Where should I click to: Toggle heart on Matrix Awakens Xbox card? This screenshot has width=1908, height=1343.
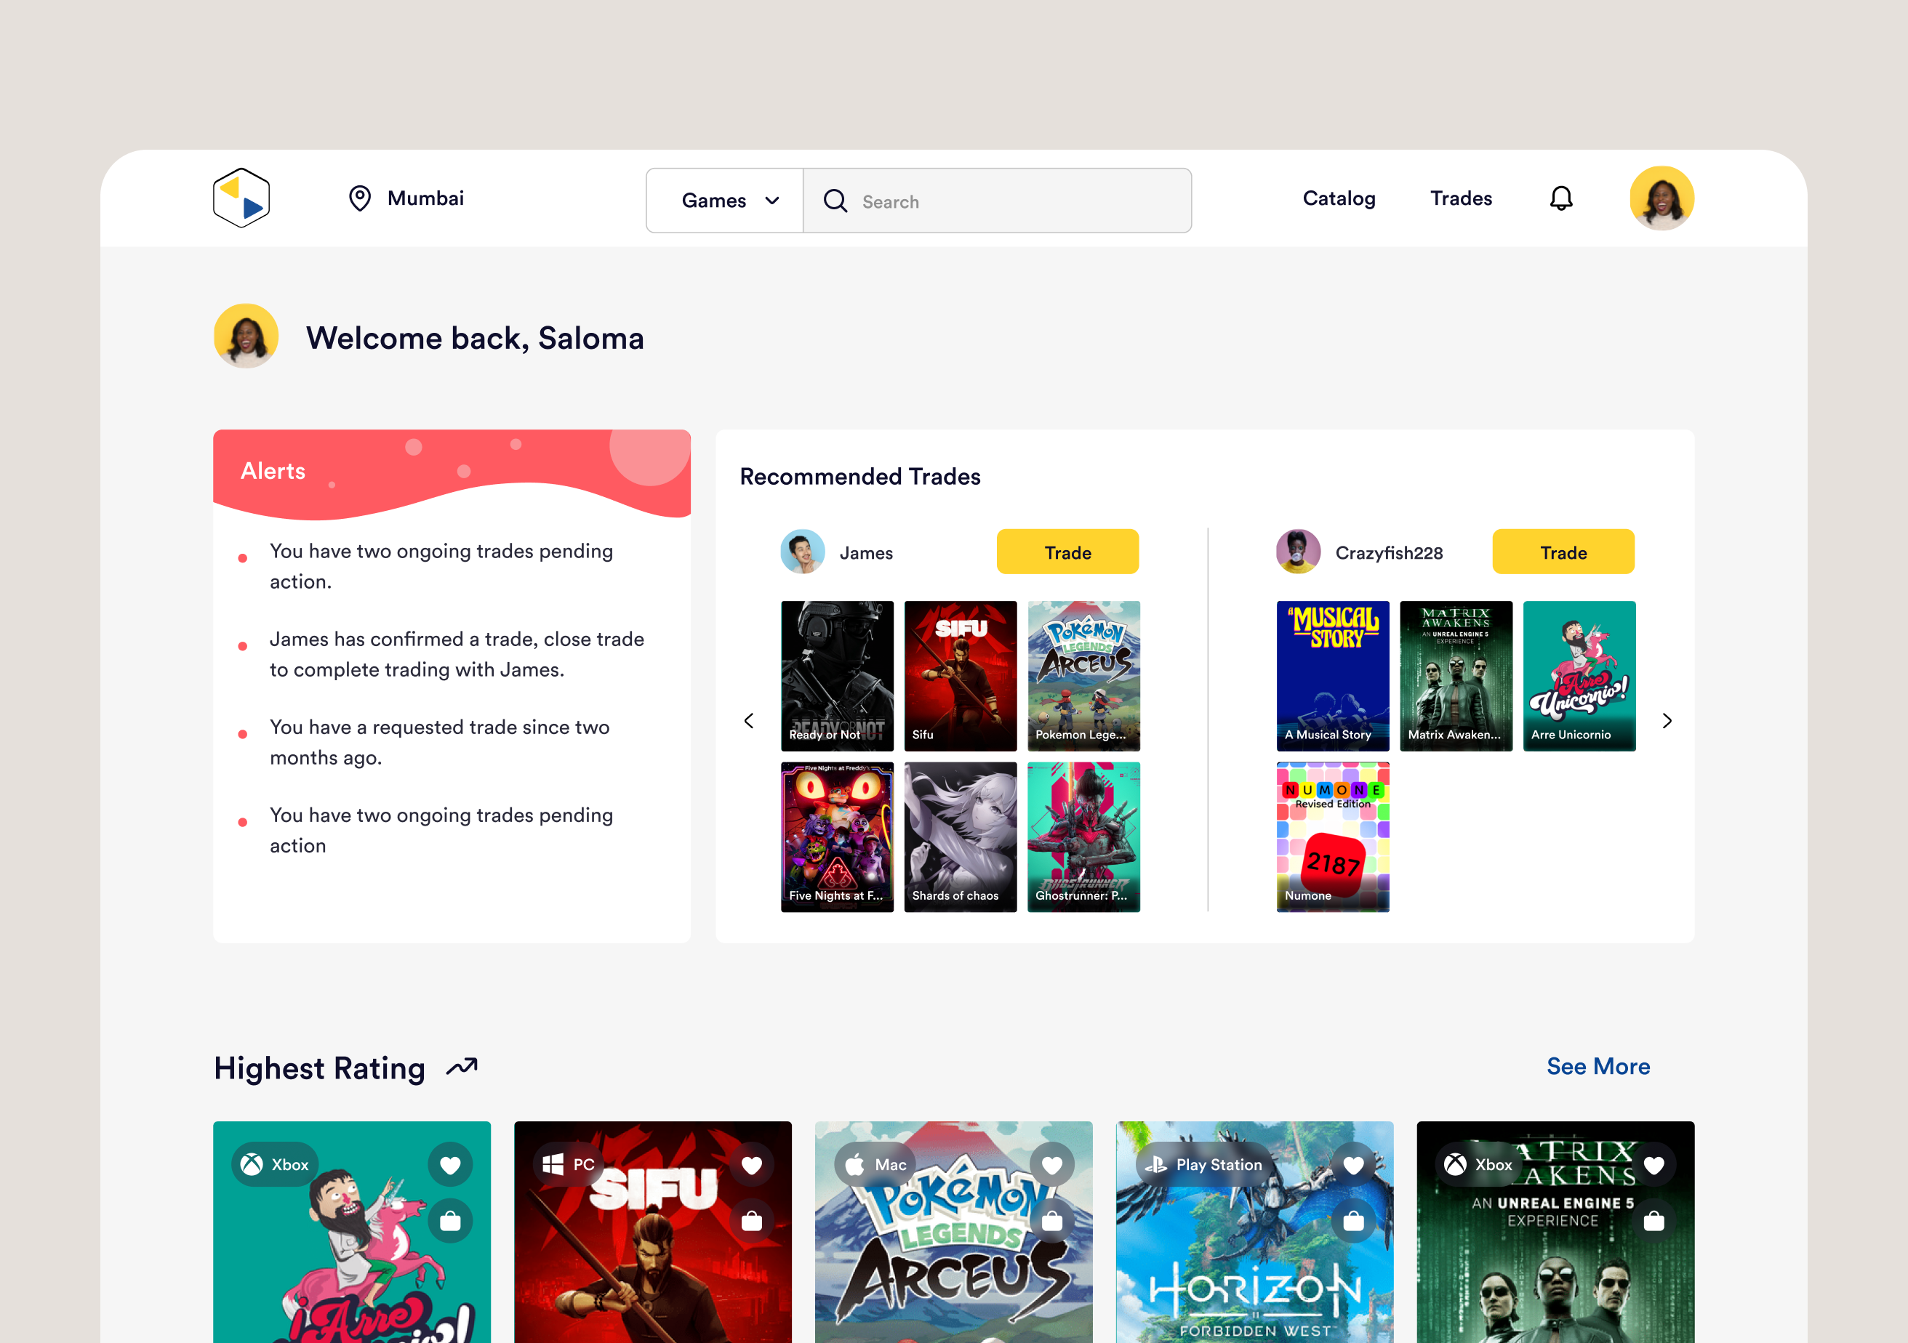pos(1654,1164)
